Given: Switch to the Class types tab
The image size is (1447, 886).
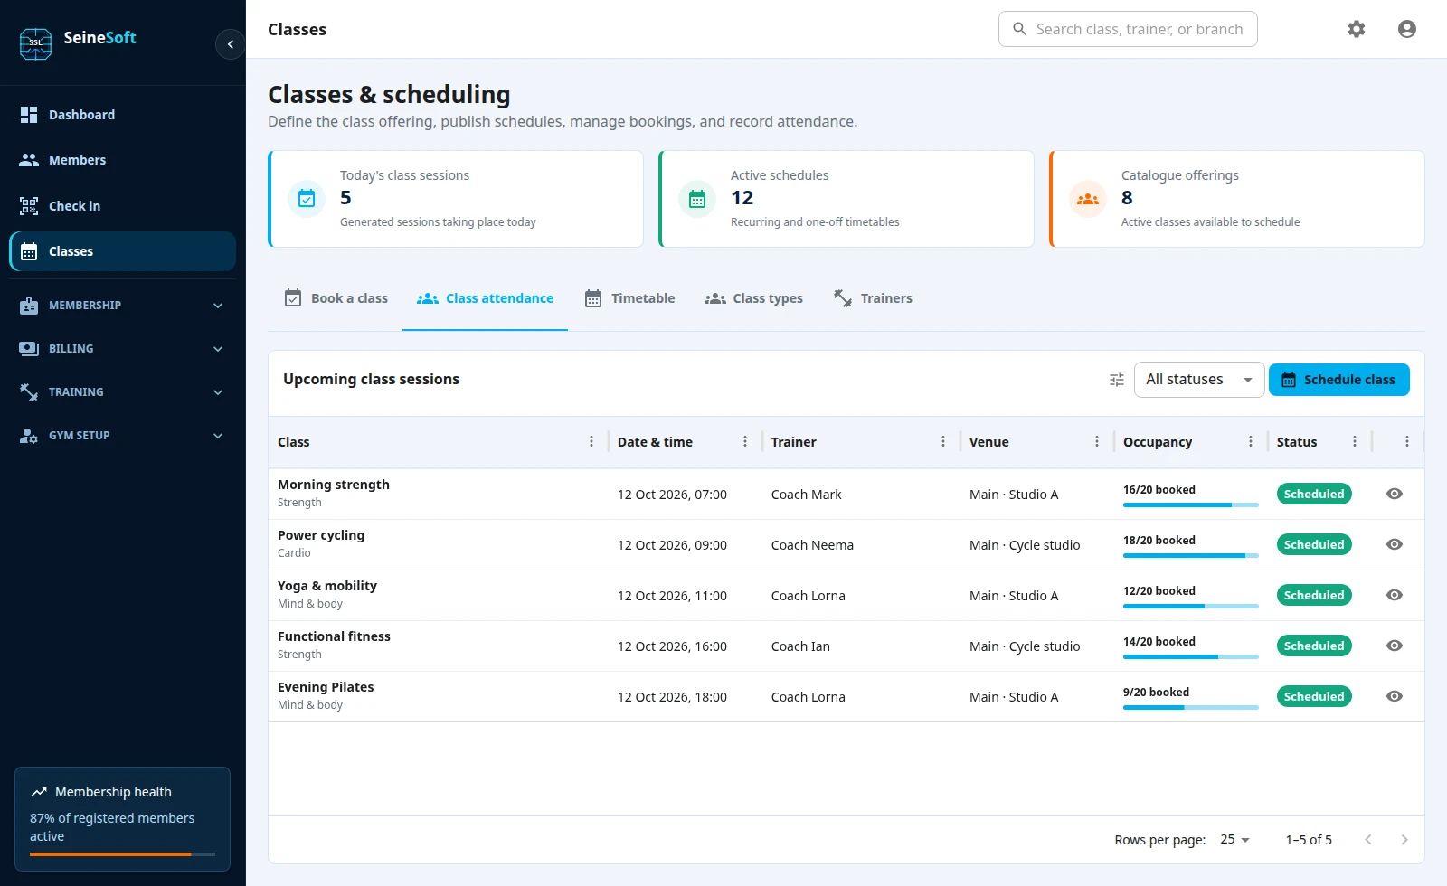Looking at the screenshot, I should [x=753, y=298].
